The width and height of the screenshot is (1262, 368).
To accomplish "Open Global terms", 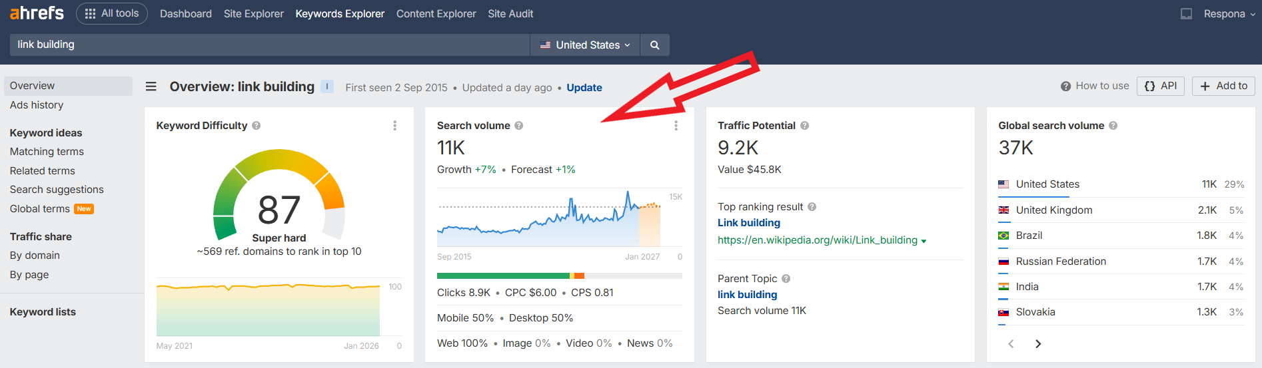I will [40, 209].
